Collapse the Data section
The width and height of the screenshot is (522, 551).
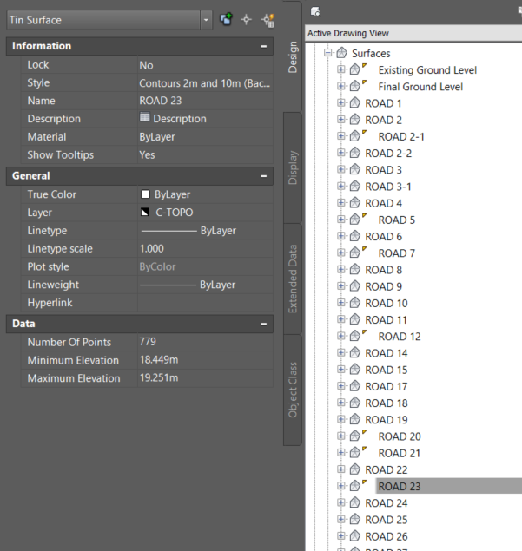263,324
